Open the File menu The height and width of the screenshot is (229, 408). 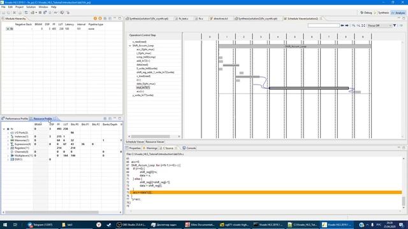[3, 7]
